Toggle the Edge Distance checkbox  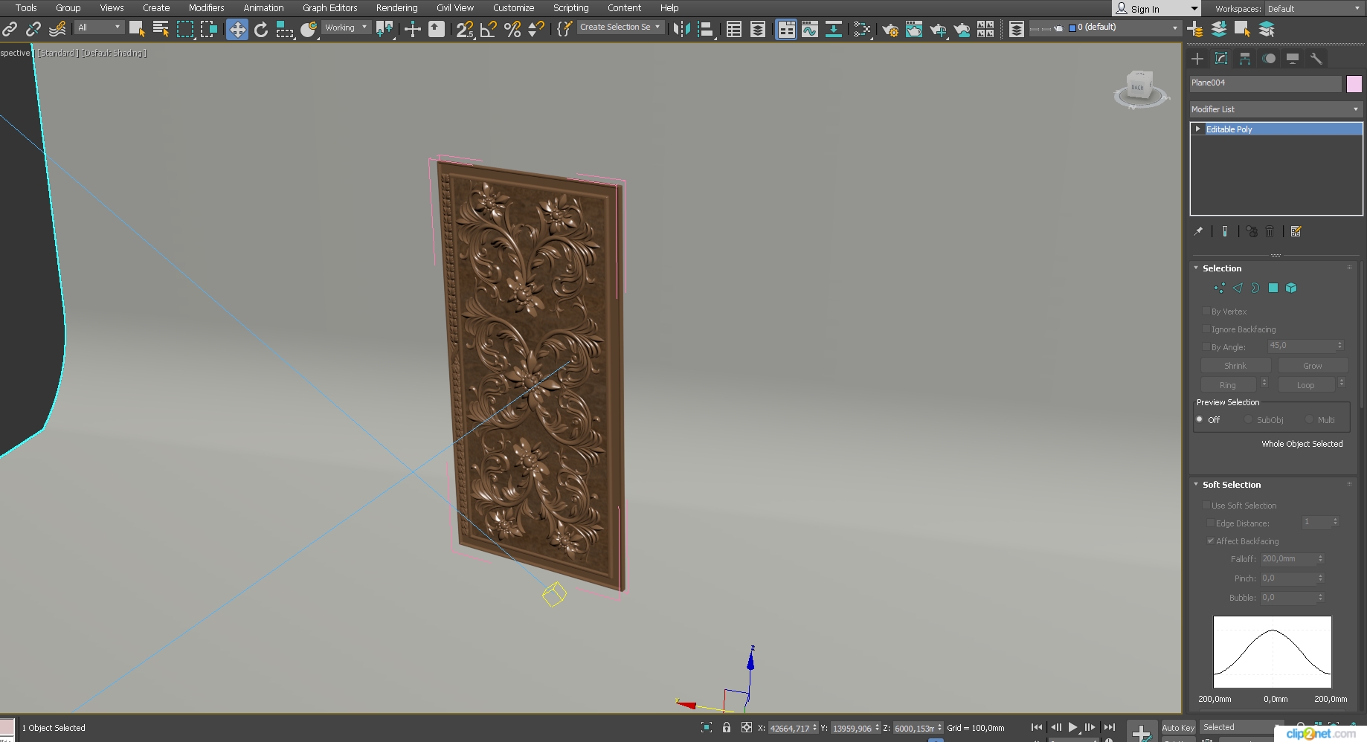tap(1211, 523)
